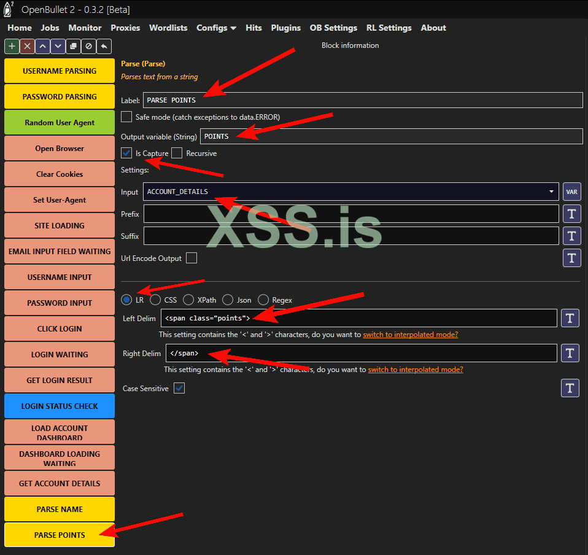Select the SITE LOADING block
The image size is (588, 555).
point(60,226)
